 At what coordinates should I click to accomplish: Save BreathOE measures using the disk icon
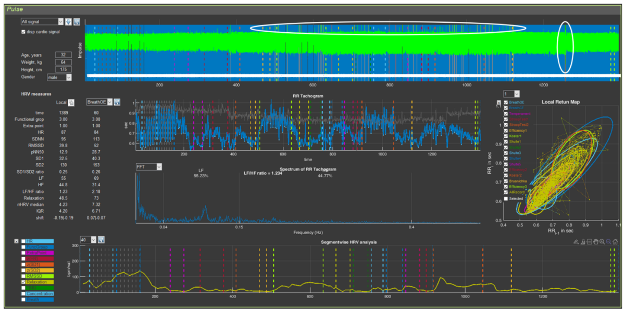[117, 102]
